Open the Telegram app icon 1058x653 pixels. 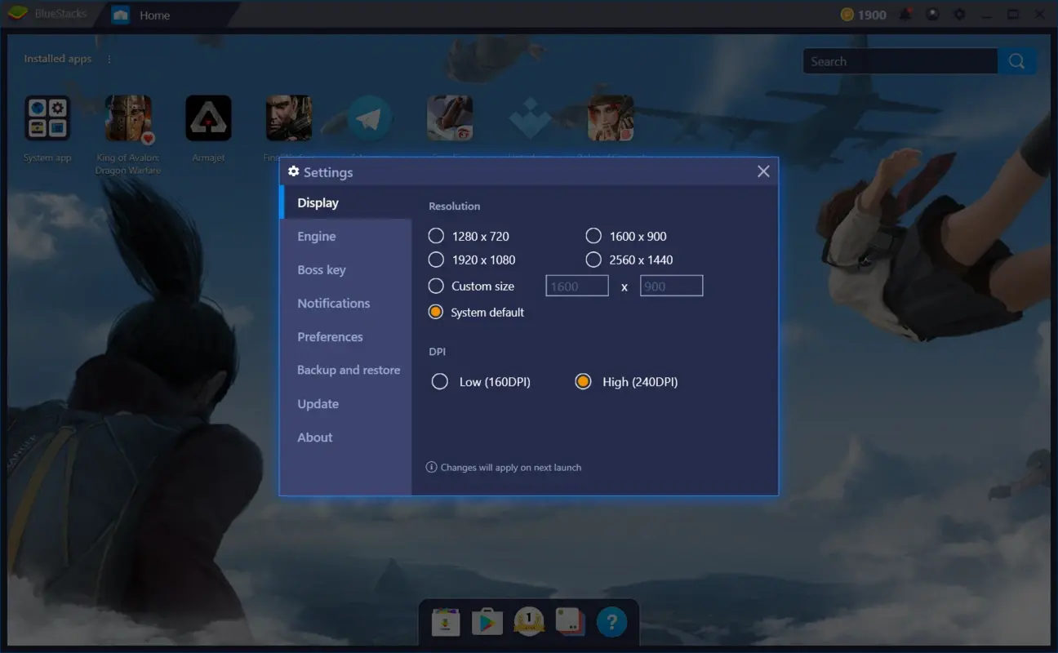click(x=369, y=117)
